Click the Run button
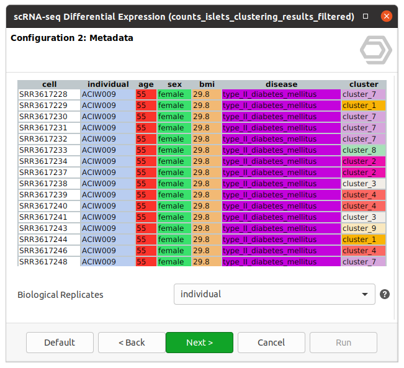404x368 pixels. [x=343, y=343]
